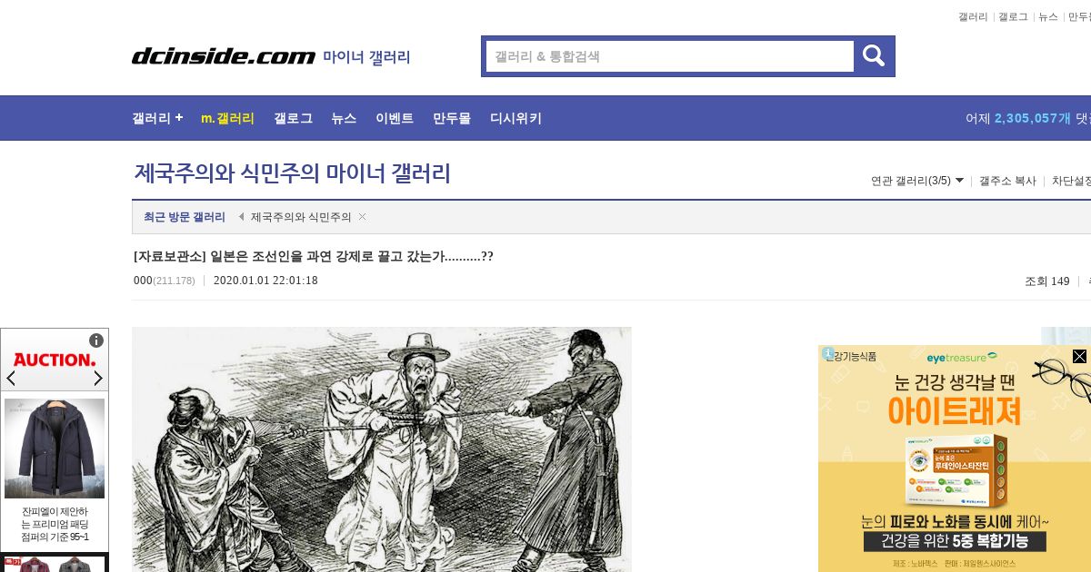Click the left arrow in recent galleries bar
The image size is (1091, 572).
click(x=241, y=217)
